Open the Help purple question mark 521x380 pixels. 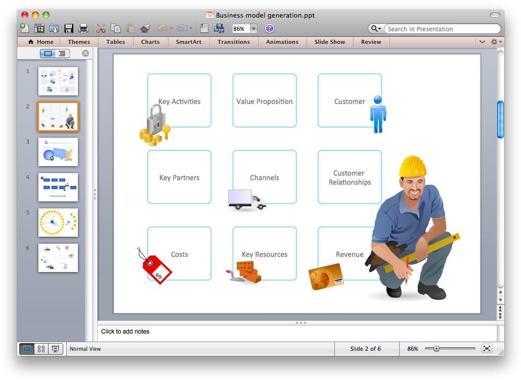[270, 28]
